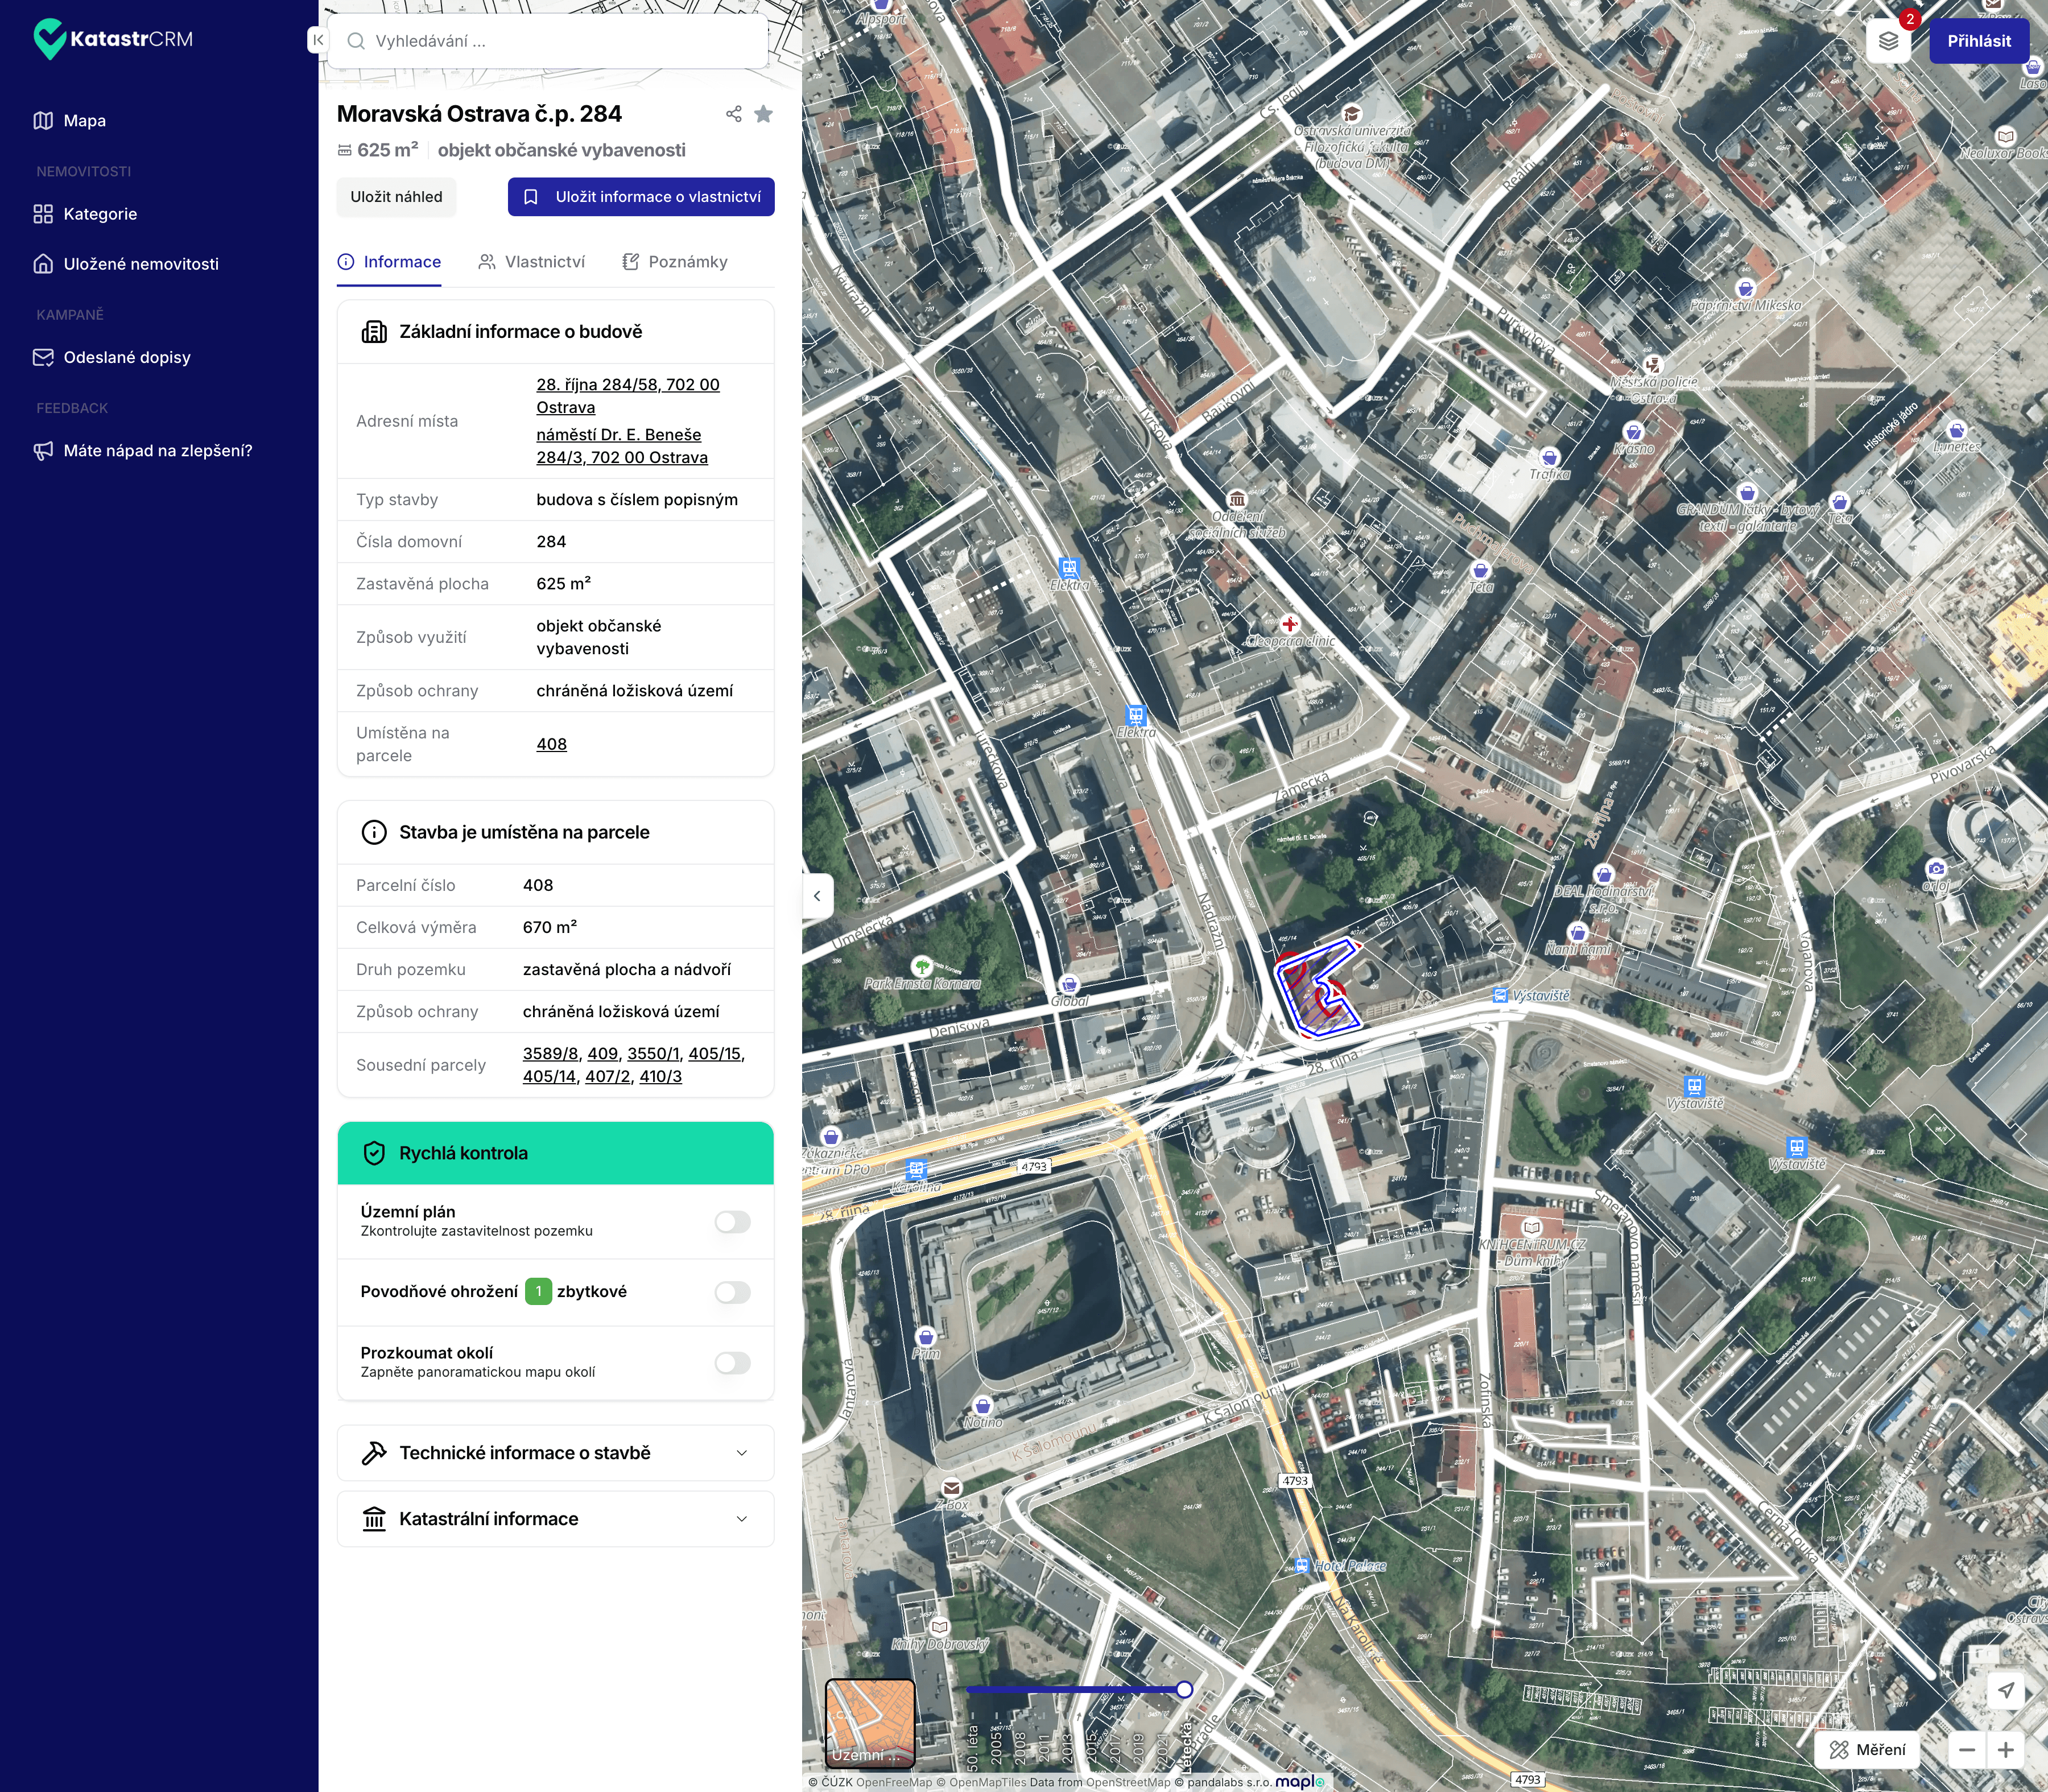Image resolution: width=2048 pixels, height=1792 pixels.
Task: Open the map layers icon
Action: [x=1887, y=41]
